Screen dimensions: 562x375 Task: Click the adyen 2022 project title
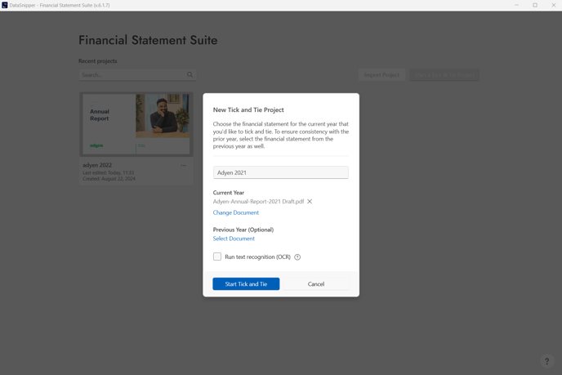point(97,165)
